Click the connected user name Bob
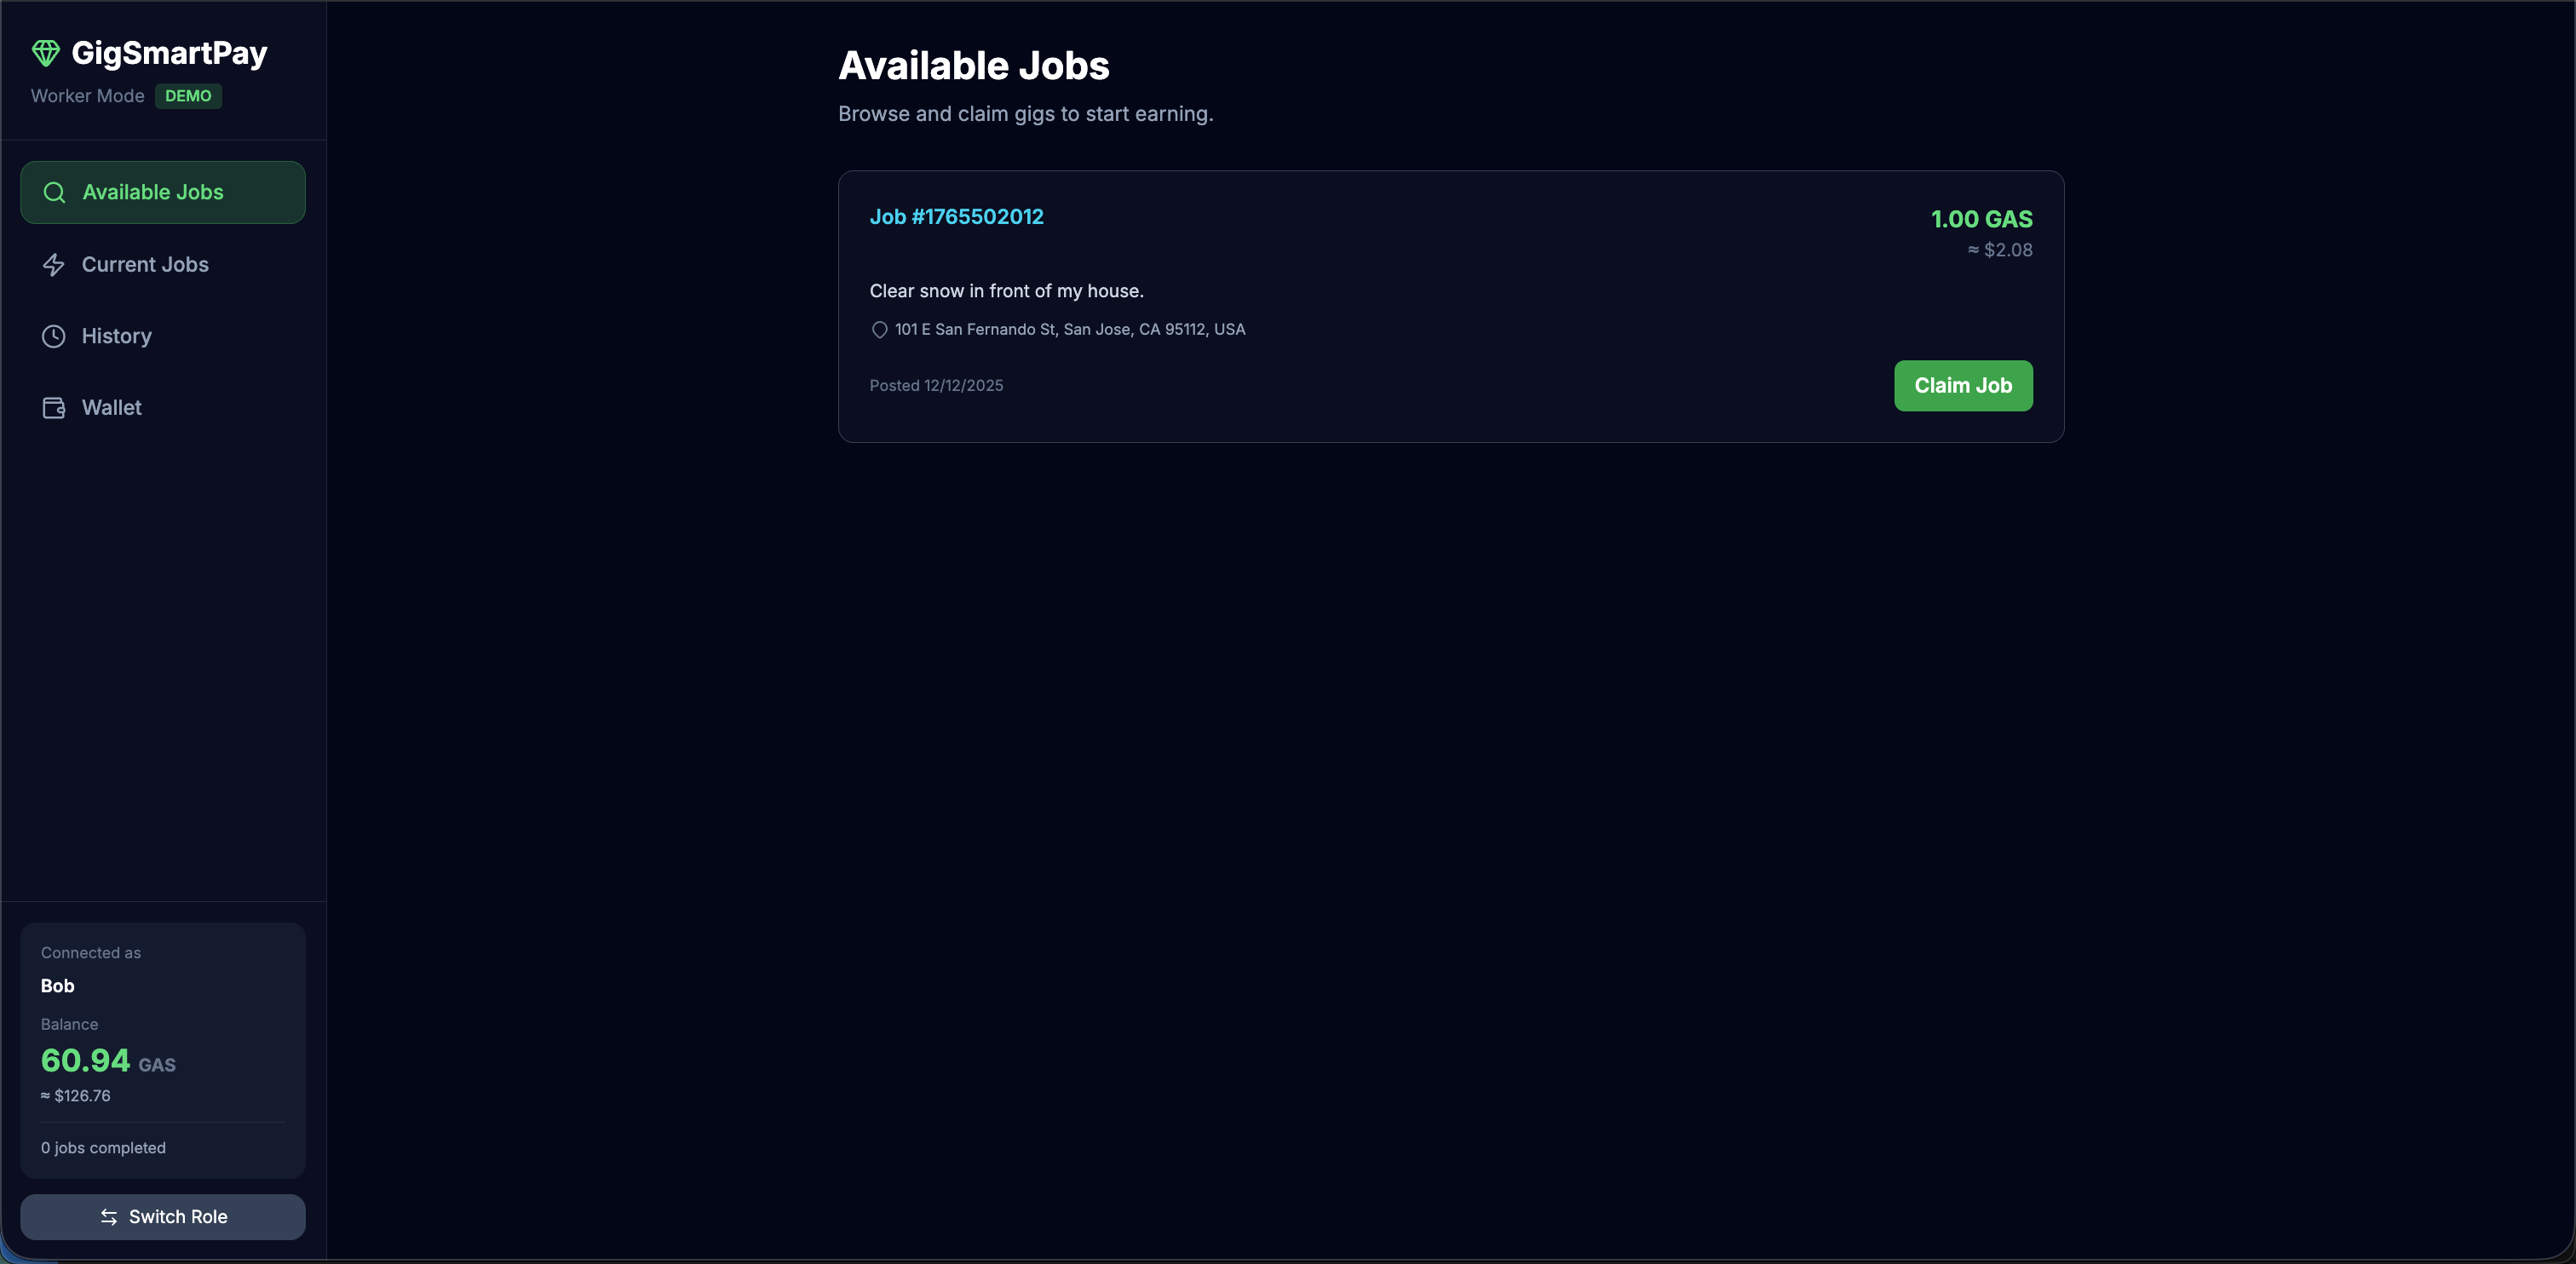The width and height of the screenshot is (2576, 1264). point(58,986)
